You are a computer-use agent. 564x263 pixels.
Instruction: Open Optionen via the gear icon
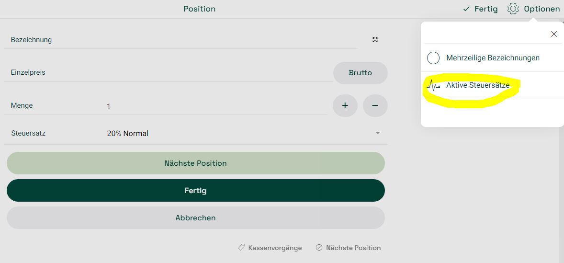pyautogui.click(x=513, y=9)
